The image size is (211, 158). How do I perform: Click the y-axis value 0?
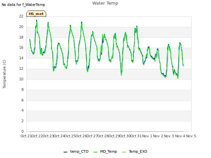point(22,131)
